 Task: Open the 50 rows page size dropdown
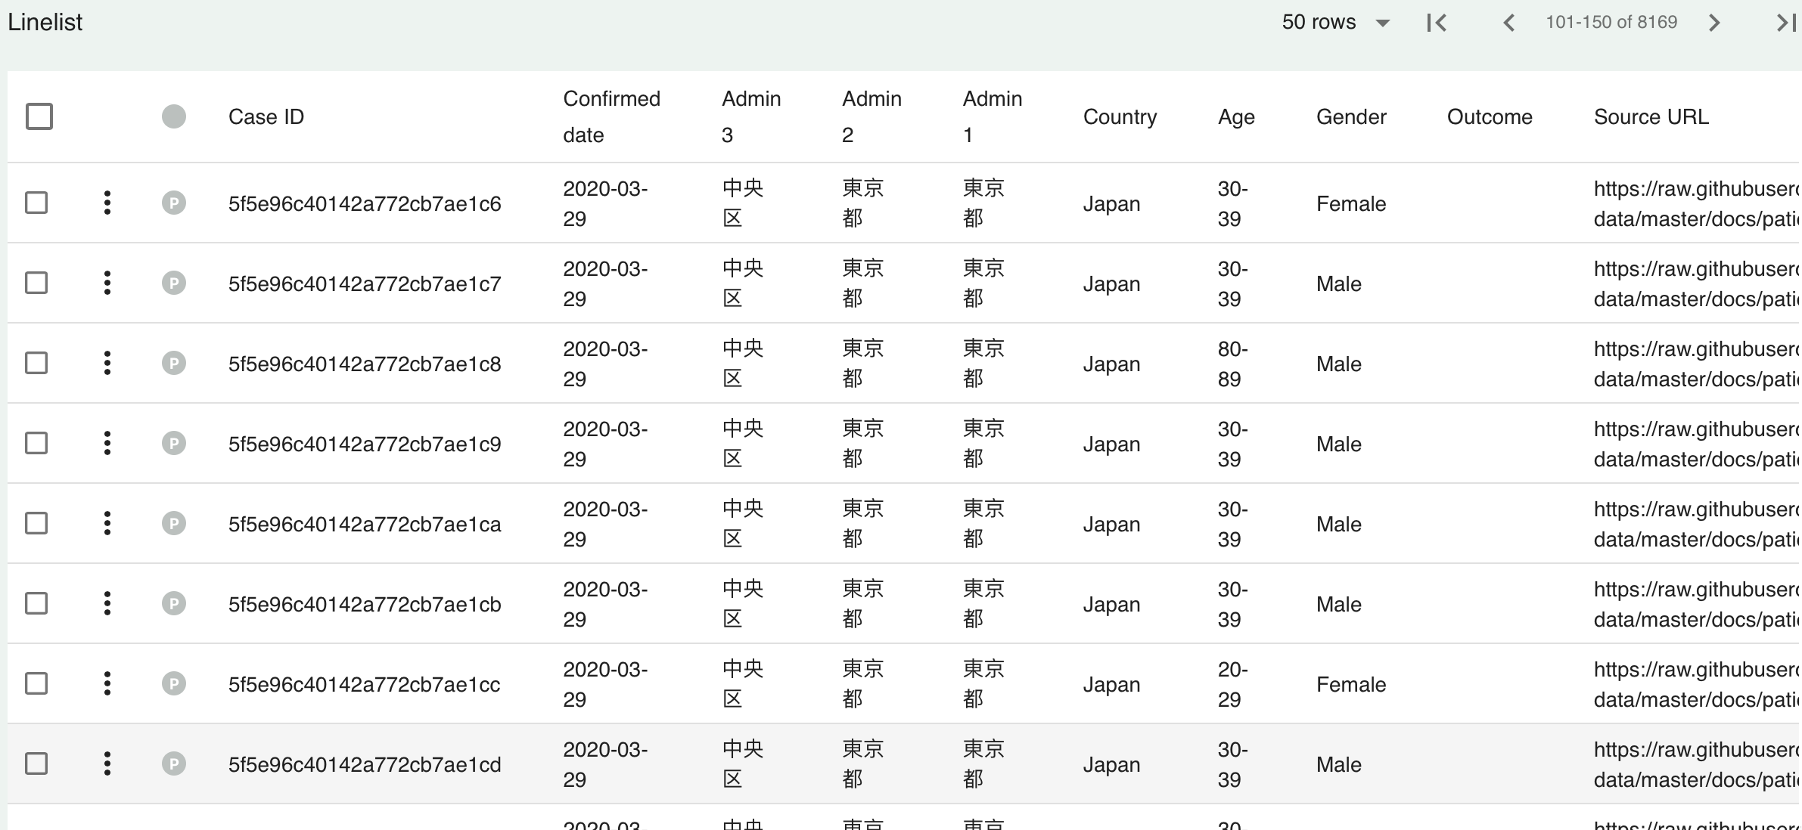(1336, 23)
